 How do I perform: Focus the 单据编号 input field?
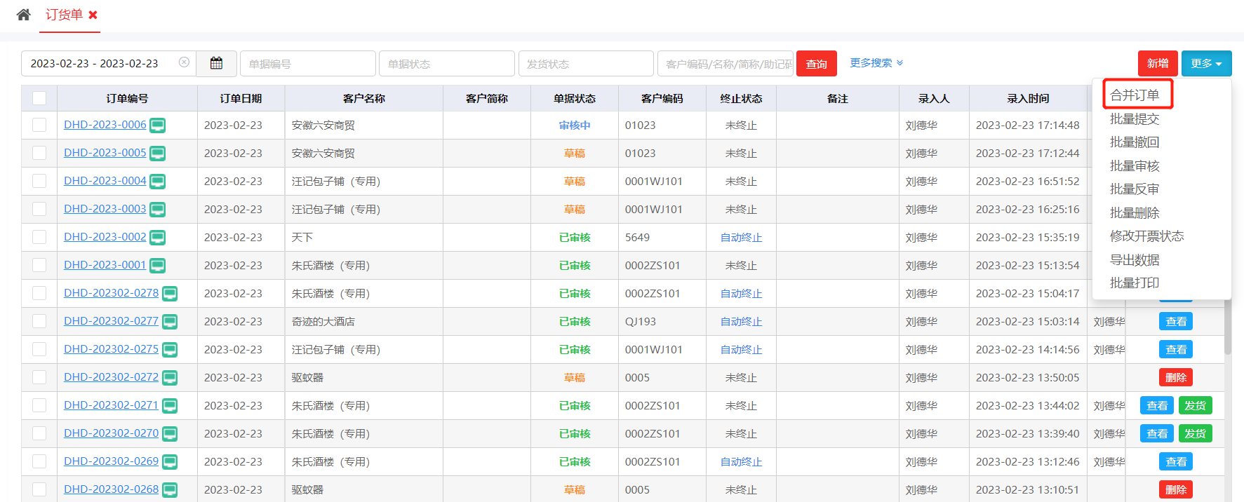point(307,63)
